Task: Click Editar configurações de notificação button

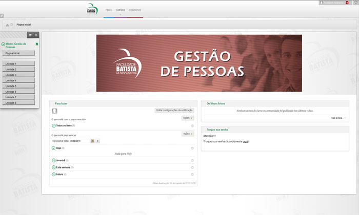Action: click(174, 110)
